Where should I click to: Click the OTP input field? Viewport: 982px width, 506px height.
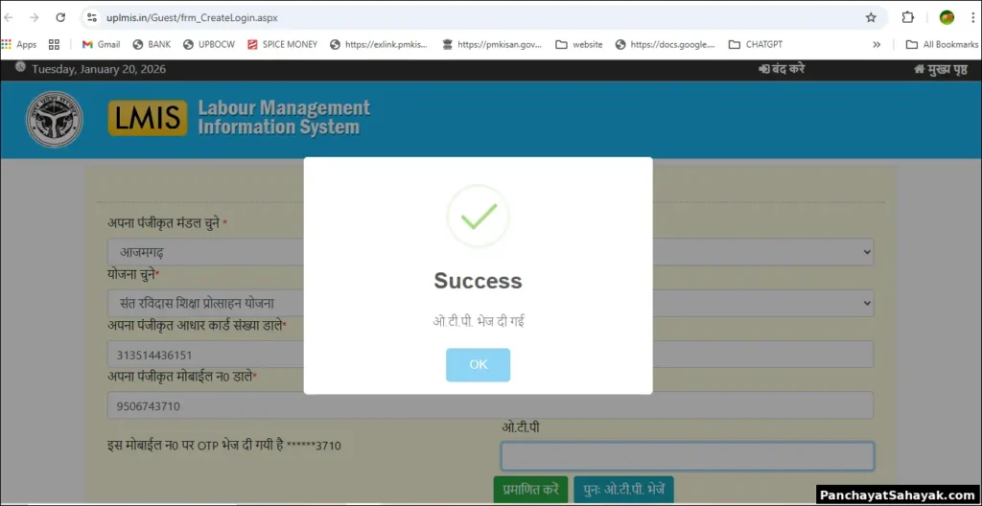[x=687, y=455]
